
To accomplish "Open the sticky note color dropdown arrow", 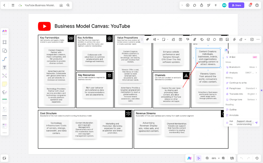I will [x=167, y=39].
